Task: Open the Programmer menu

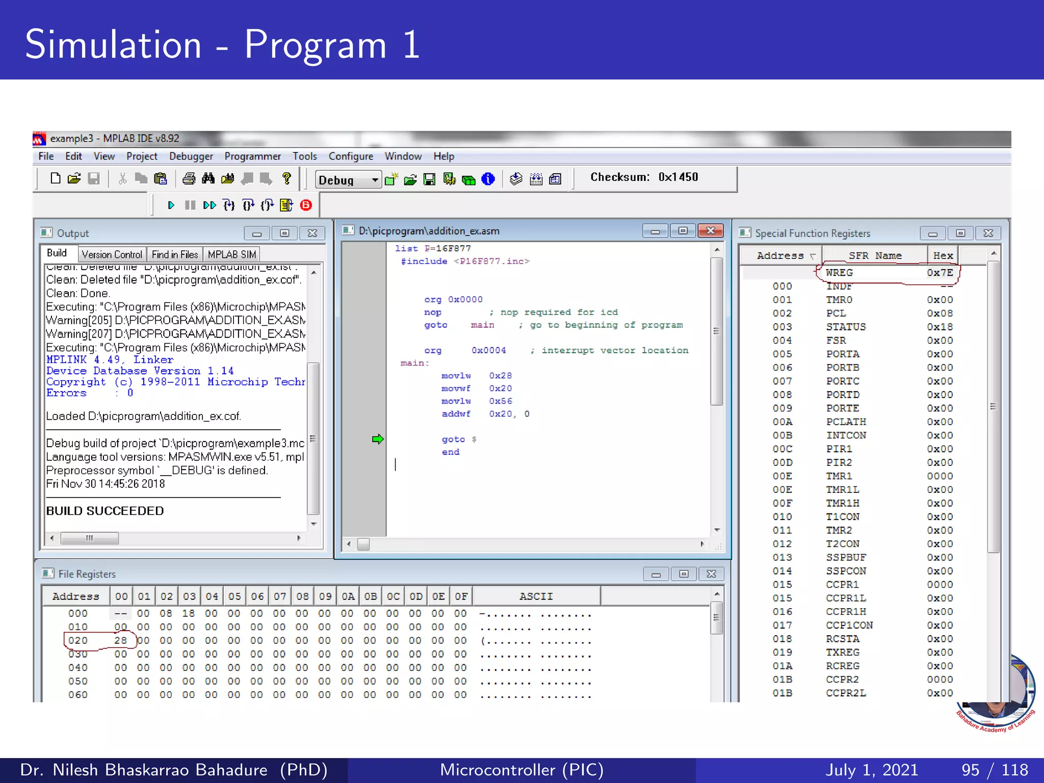Action: 252,156
